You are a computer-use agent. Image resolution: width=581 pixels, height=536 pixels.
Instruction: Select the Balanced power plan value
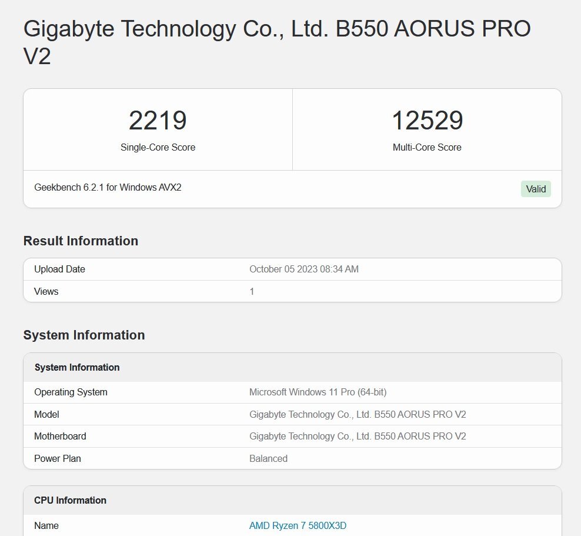268,458
